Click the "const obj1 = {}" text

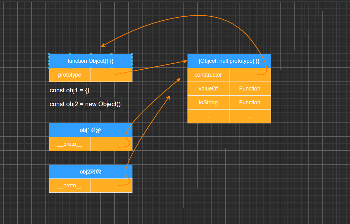(68, 90)
